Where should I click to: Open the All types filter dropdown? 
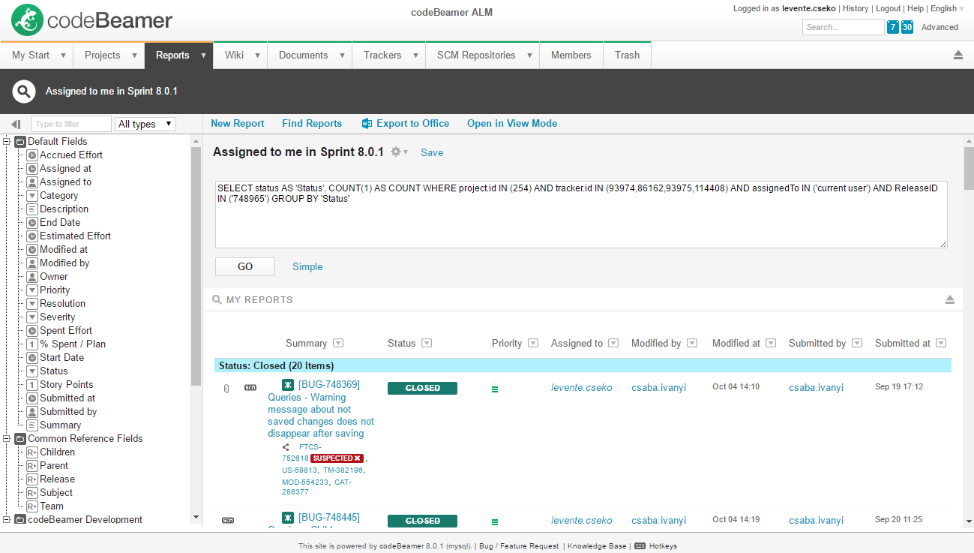click(145, 124)
